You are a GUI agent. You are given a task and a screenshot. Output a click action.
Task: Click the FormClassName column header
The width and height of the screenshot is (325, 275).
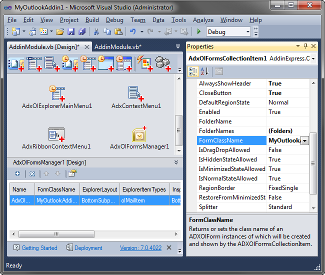(x=57, y=189)
